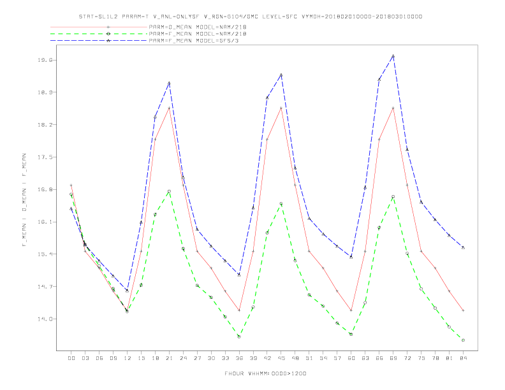505x390 pixels.
Task: Click x-axis forecast hour label 75
Action: [x=421, y=358]
